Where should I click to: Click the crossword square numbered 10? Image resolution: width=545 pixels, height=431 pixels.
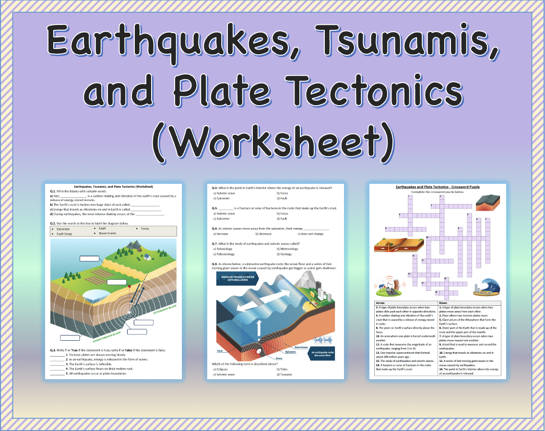point(428,237)
